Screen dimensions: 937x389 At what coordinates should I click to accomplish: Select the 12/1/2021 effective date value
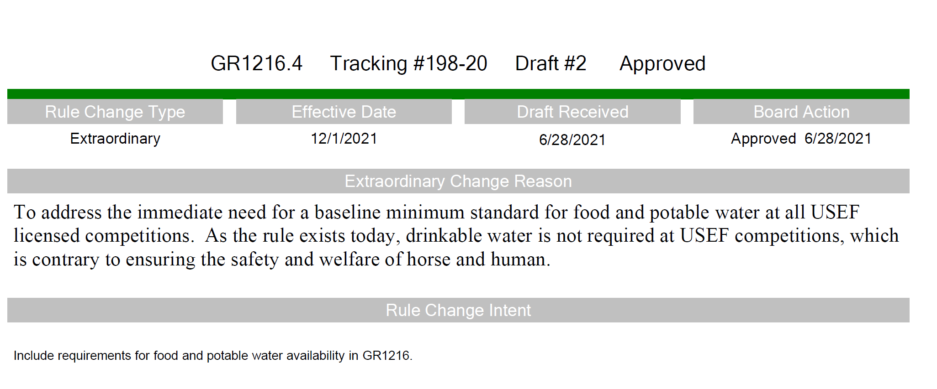(x=344, y=138)
